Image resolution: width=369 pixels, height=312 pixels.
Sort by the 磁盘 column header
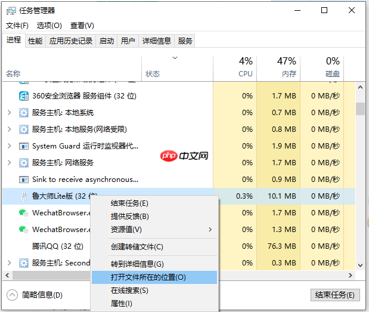[x=322, y=68]
